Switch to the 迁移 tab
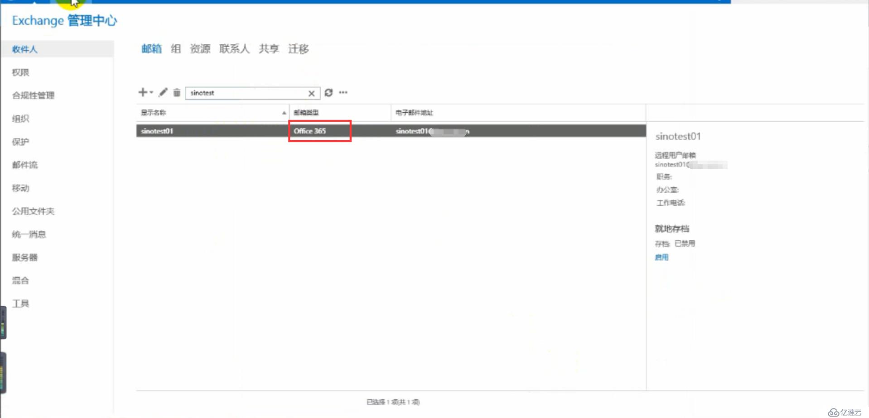The image size is (869, 418). [299, 48]
